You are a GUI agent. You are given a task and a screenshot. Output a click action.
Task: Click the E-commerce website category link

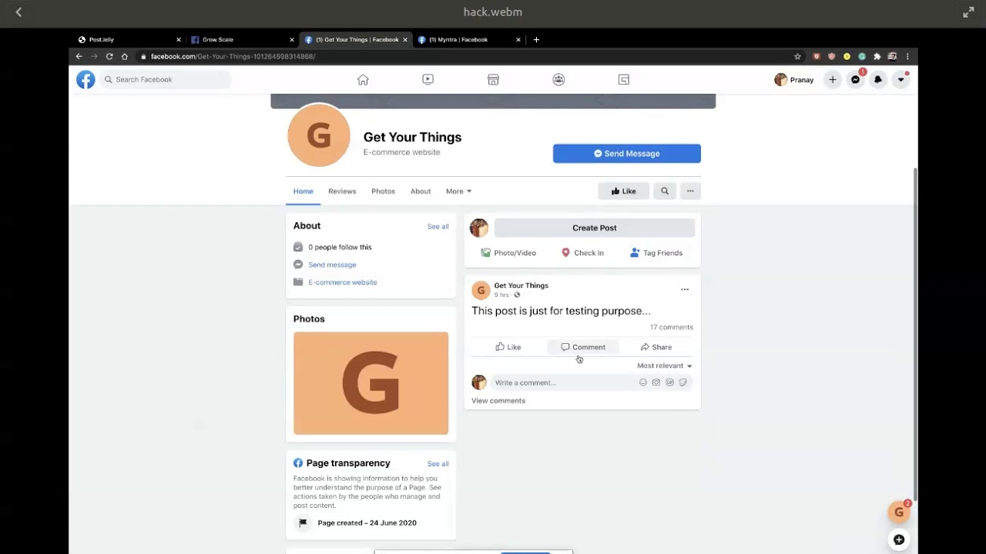pyautogui.click(x=343, y=282)
